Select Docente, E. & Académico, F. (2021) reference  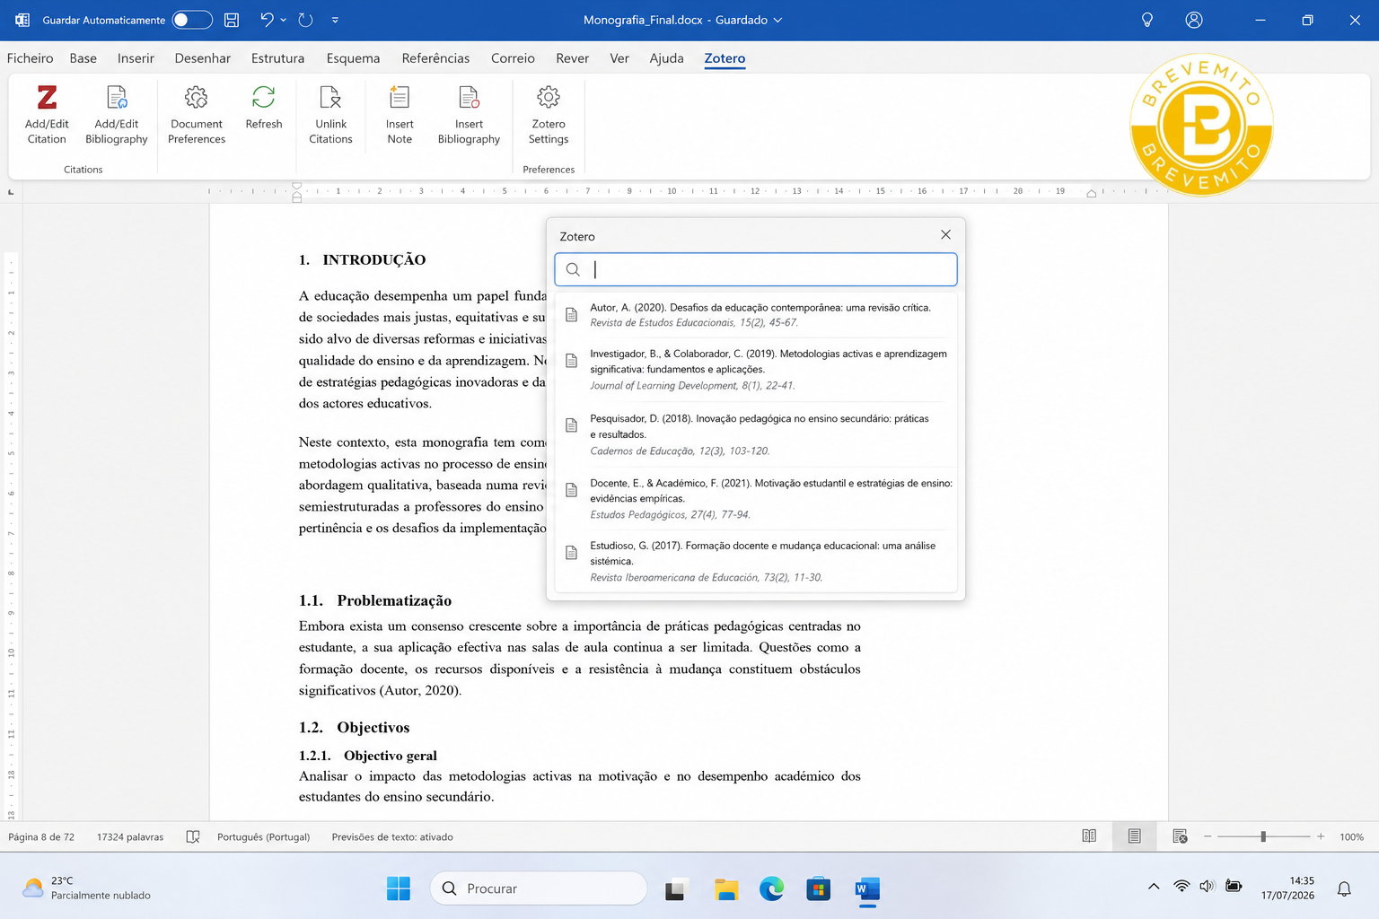pos(756,498)
